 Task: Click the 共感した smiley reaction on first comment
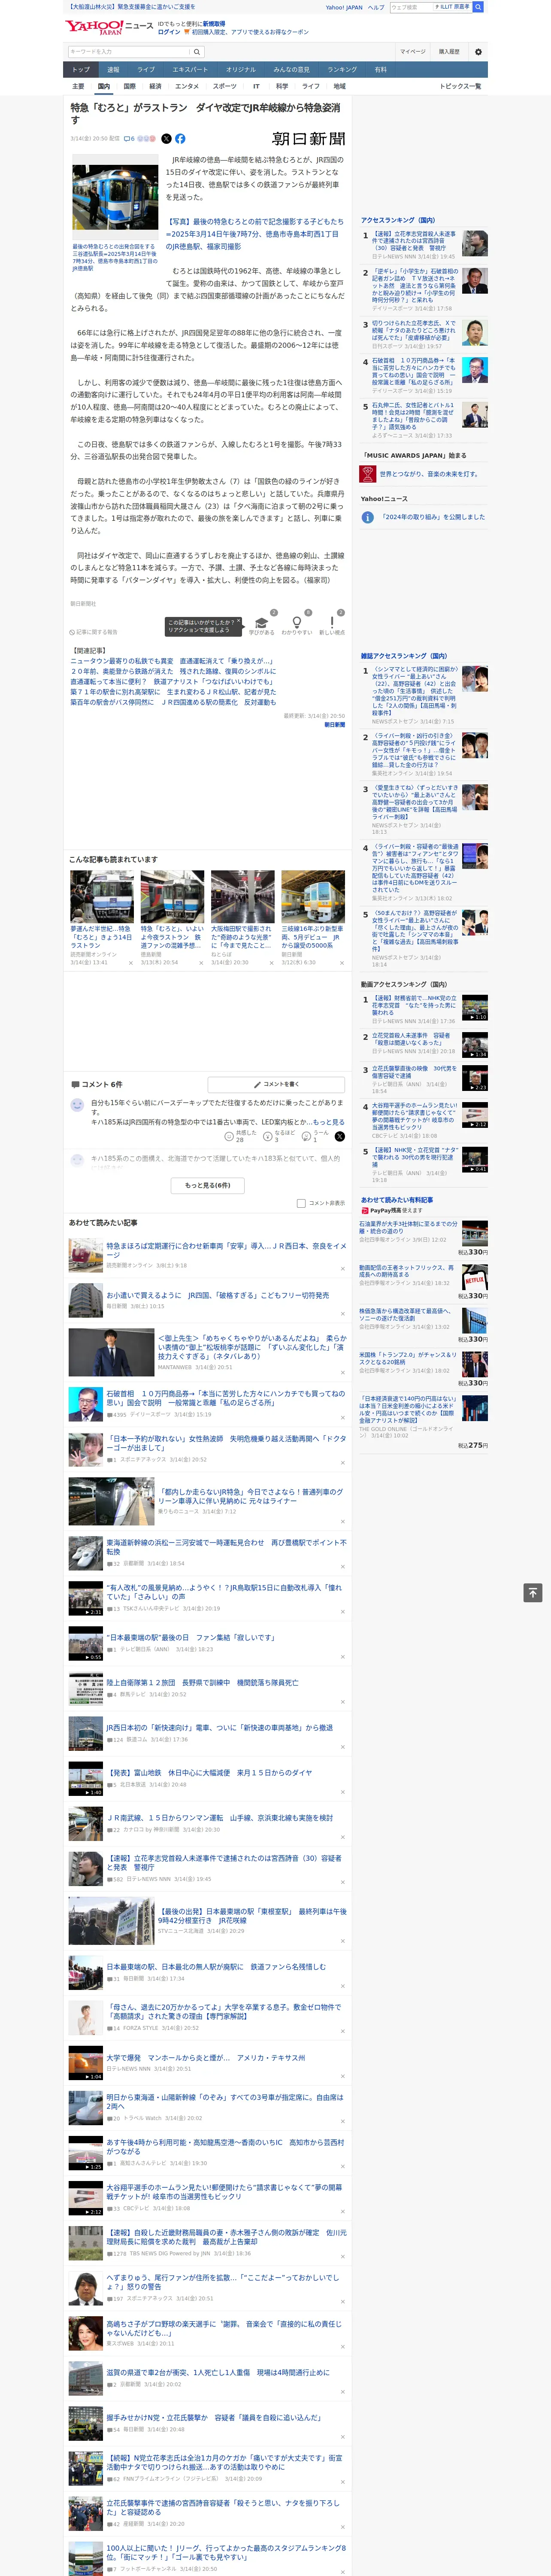(229, 1136)
